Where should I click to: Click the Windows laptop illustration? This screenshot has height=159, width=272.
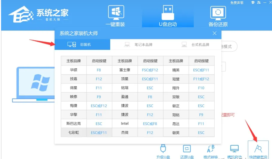(33, 85)
